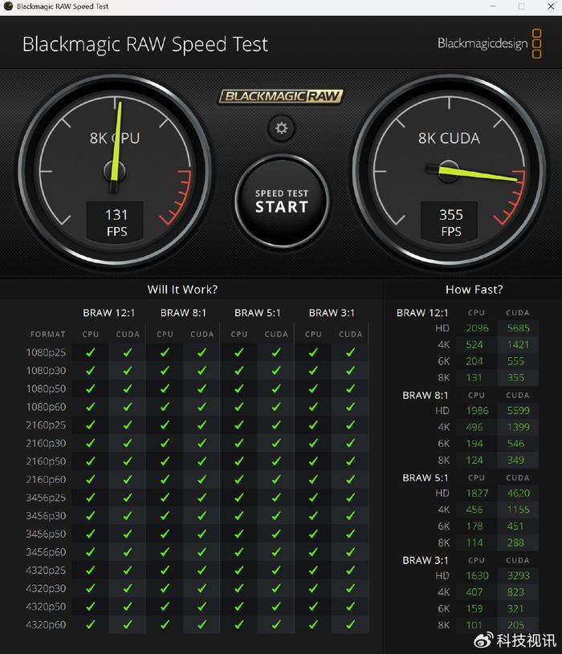
Task: Click BRAW 12:1 4K CUDA value 1421
Action: (x=518, y=344)
